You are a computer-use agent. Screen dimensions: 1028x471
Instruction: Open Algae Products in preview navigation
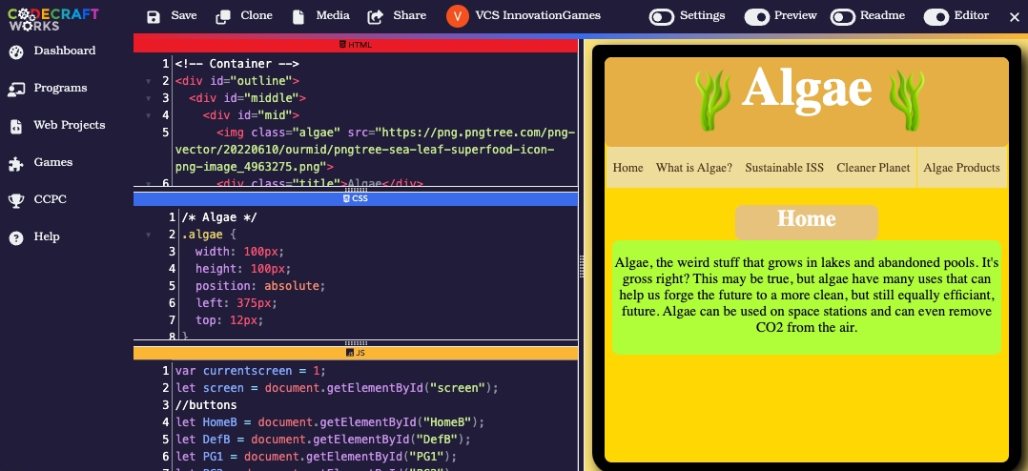coord(962,168)
